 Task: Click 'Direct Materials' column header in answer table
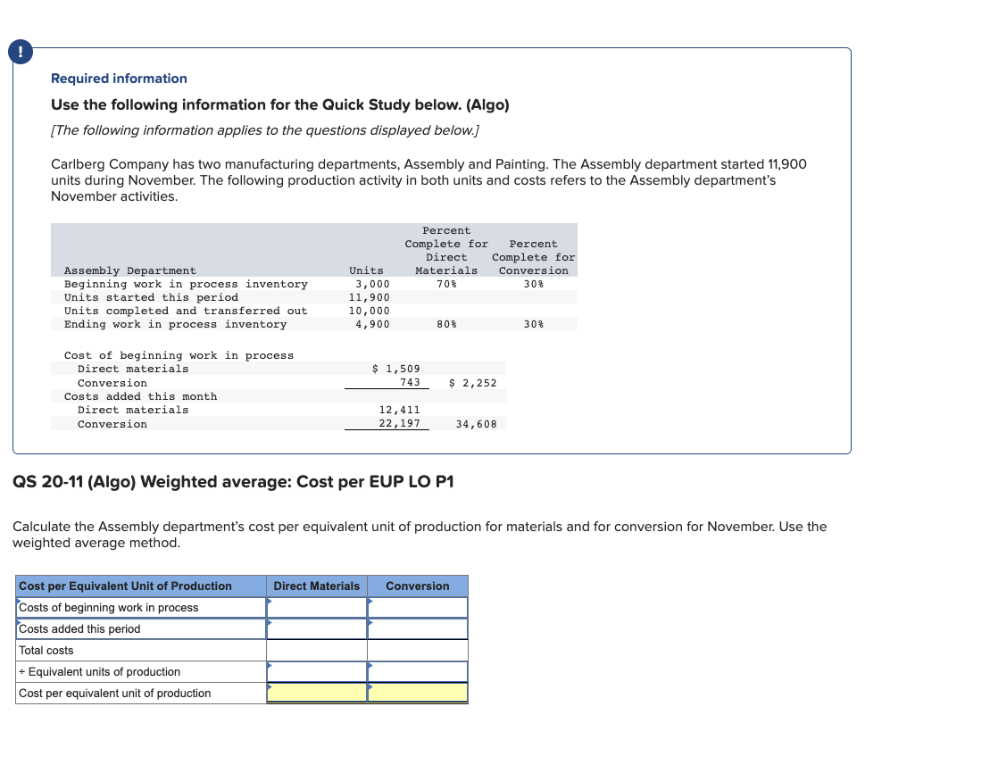316,586
